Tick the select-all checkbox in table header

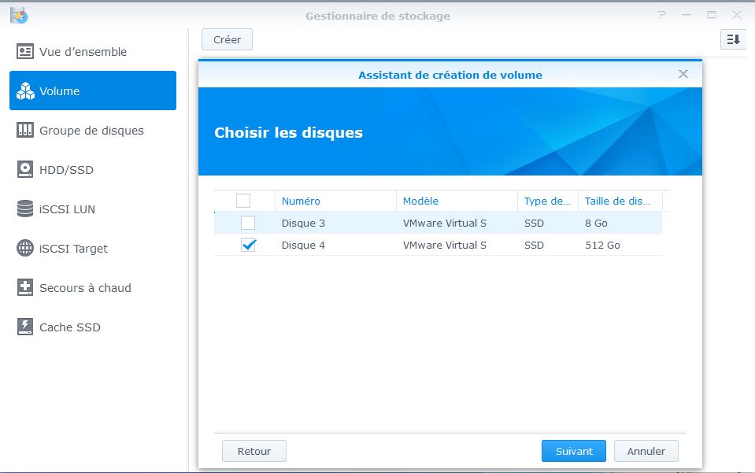(243, 201)
